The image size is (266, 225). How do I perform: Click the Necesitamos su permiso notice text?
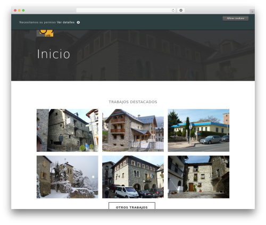coord(38,22)
